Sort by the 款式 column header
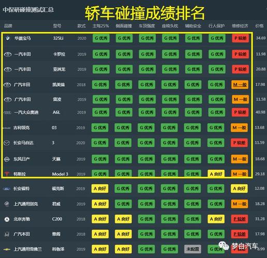The height and width of the screenshot is (258, 267). coord(81,26)
